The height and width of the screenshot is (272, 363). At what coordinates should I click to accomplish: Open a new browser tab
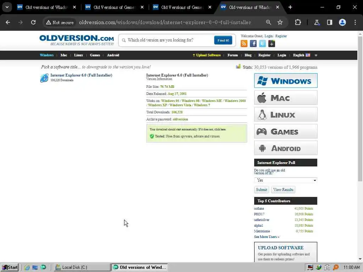[x=290, y=7]
